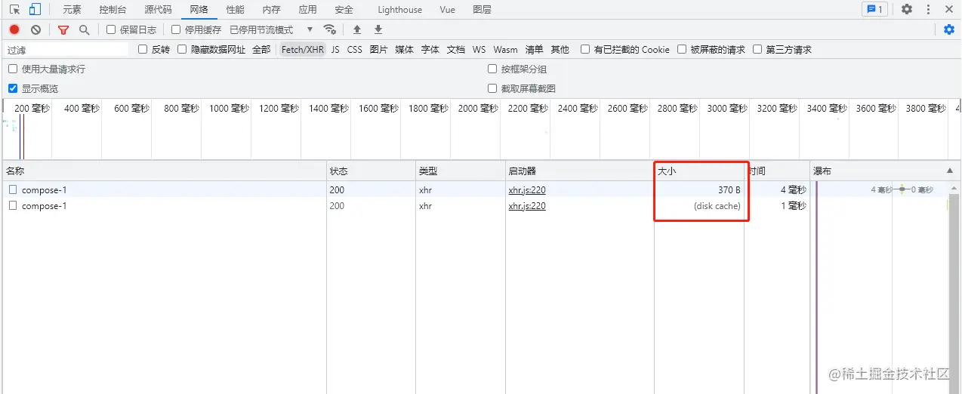Tick 第三方请求 checkbox
Screen dimensions: 962x394
click(x=757, y=50)
